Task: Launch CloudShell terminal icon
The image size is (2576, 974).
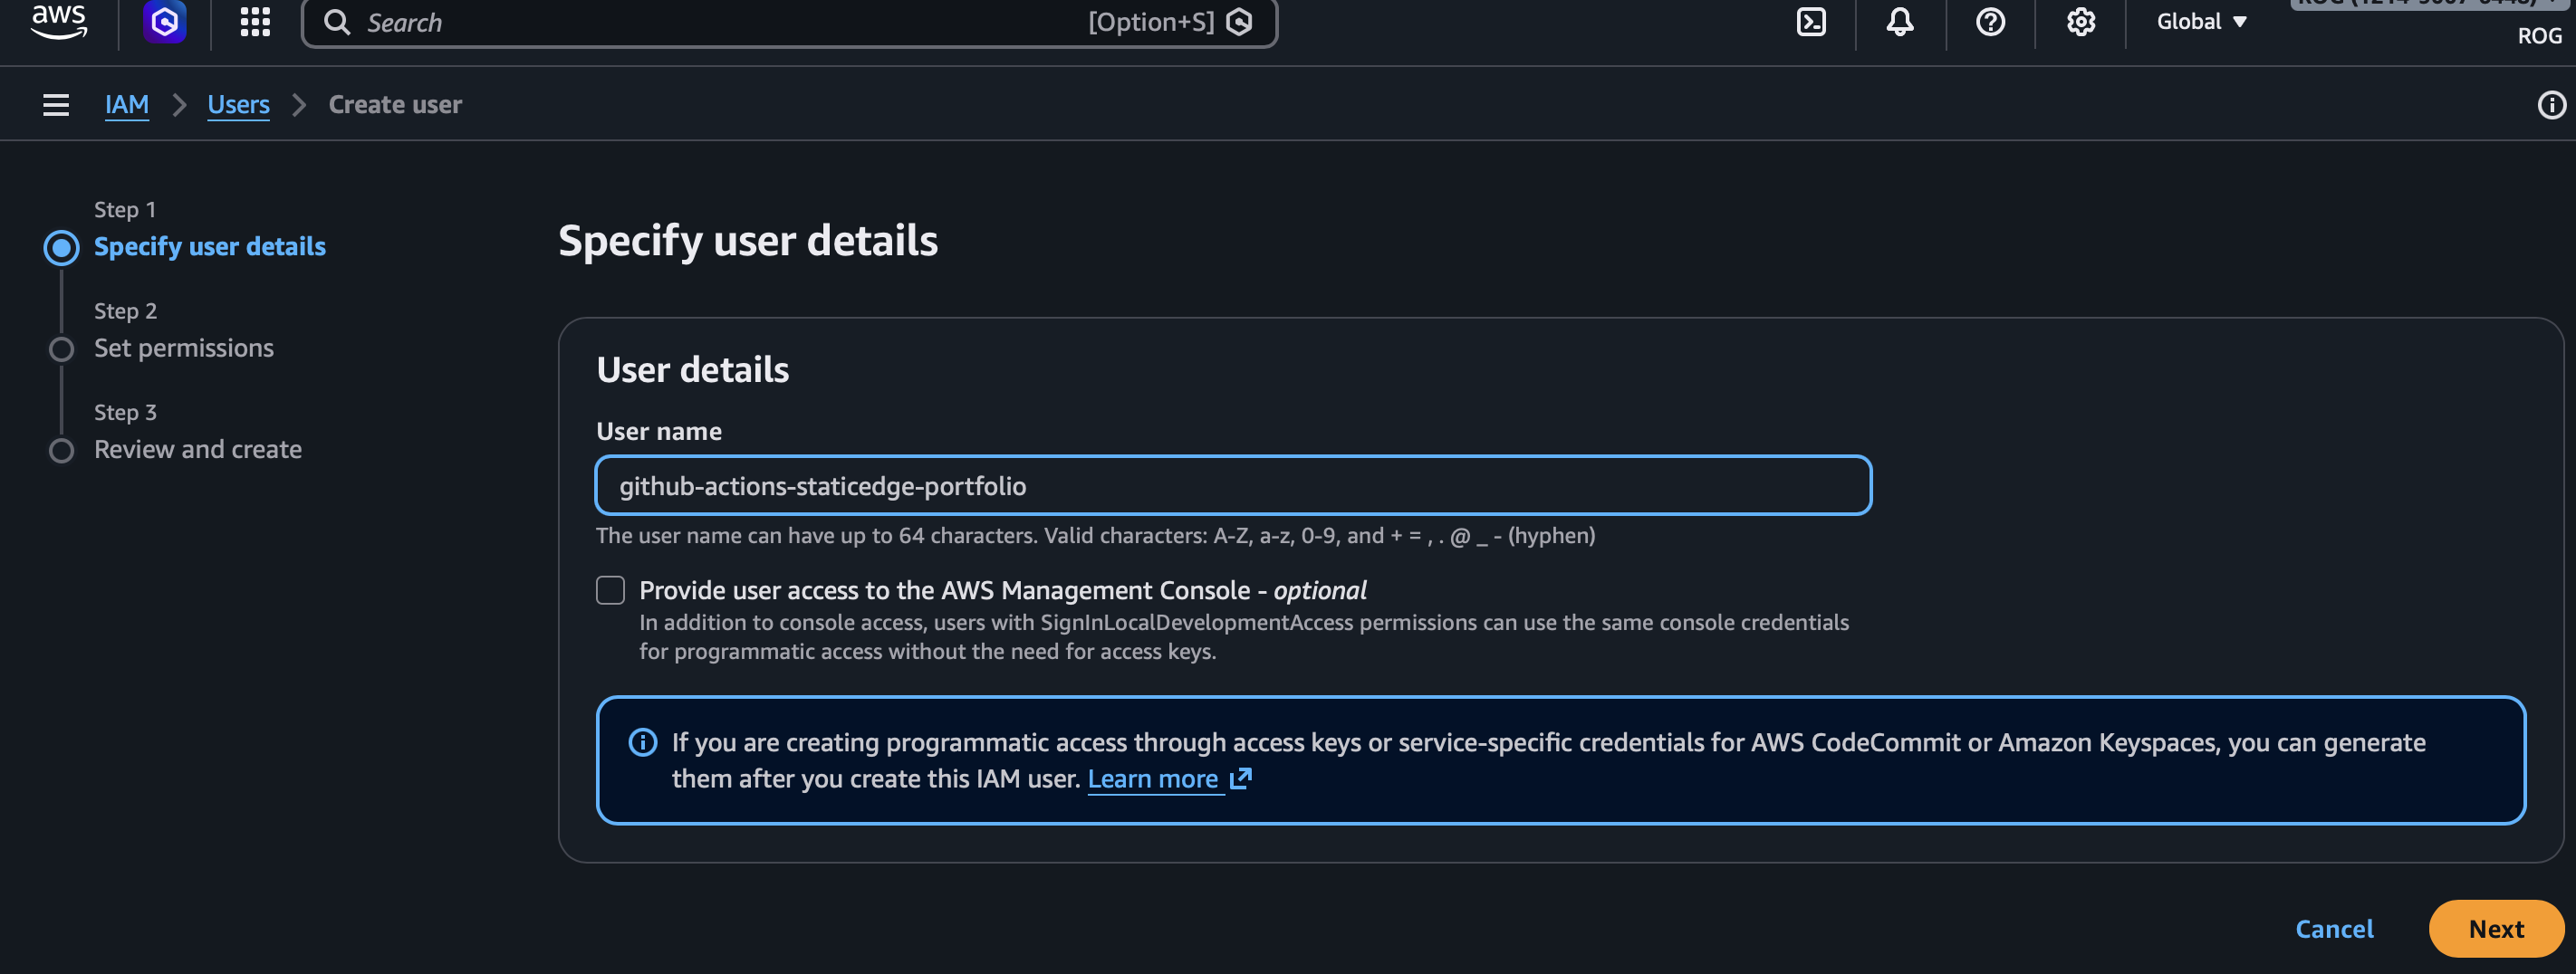Action: click(x=1811, y=21)
